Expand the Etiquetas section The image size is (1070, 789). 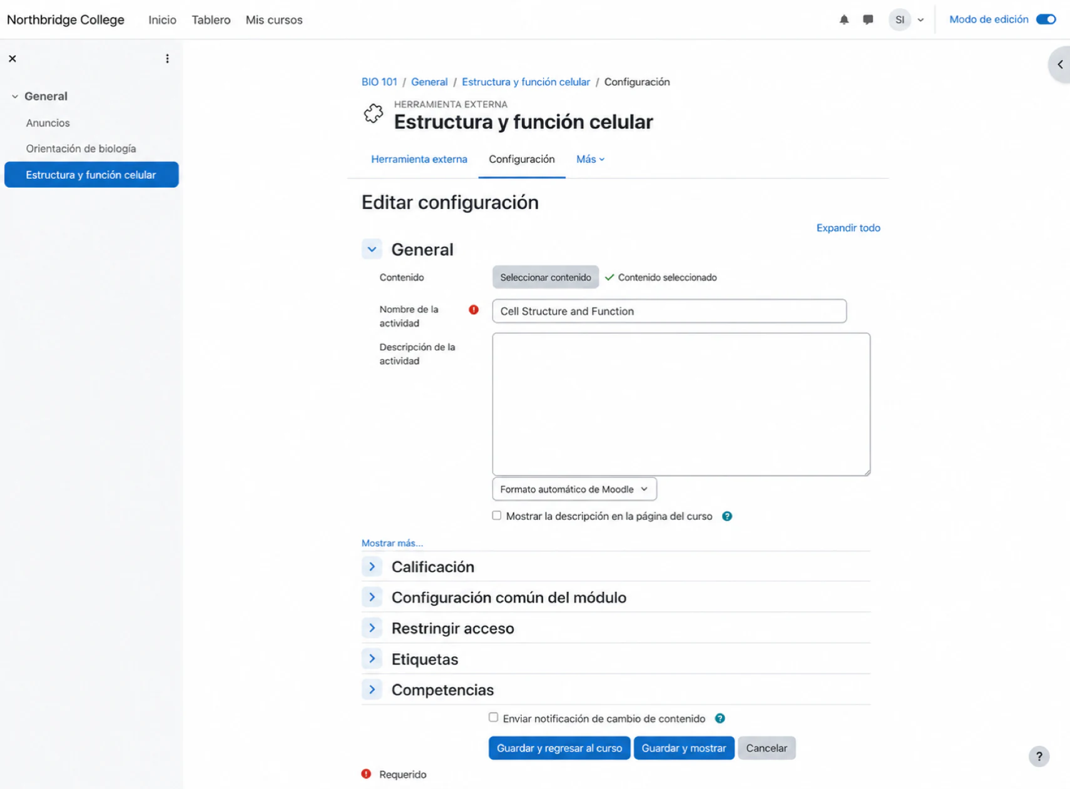372,658
